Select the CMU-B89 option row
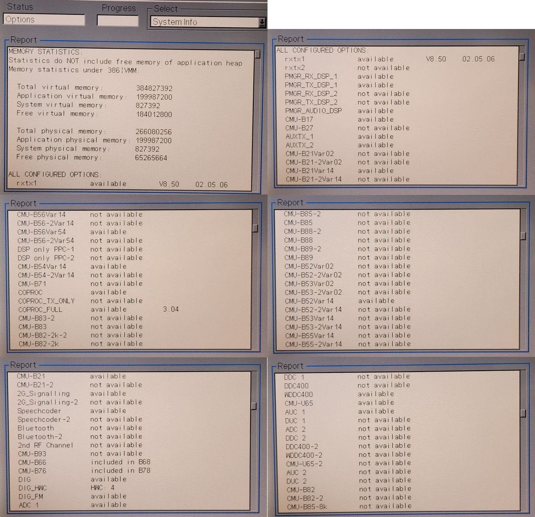This screenshot has width=535, height=517. tap(347, 257)
